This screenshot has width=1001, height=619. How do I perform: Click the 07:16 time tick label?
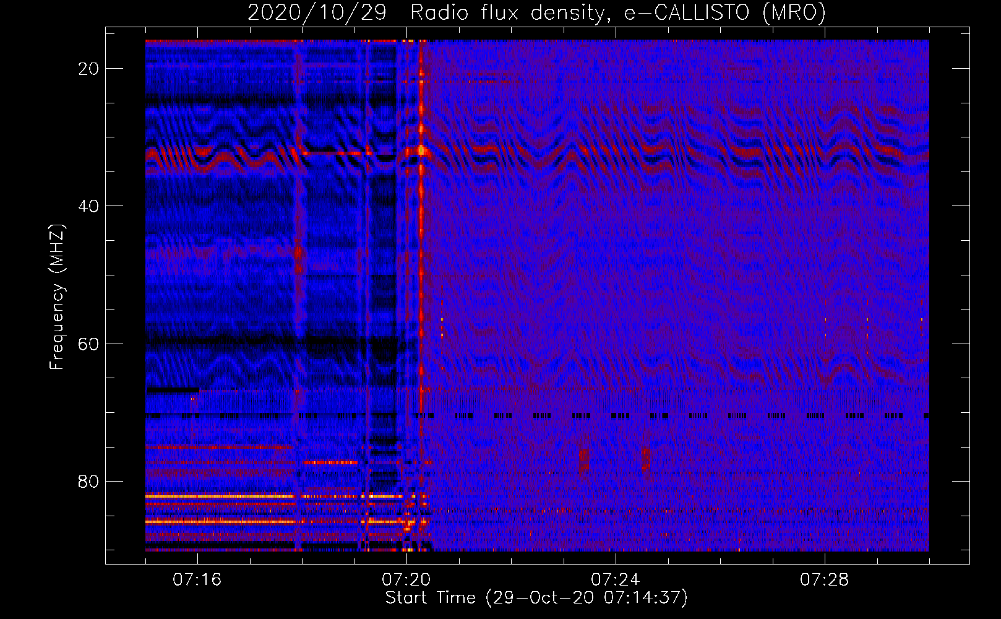tap(197, 580)
